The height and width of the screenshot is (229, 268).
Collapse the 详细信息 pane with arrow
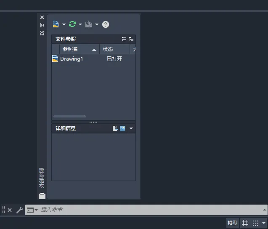coord(131,128)
